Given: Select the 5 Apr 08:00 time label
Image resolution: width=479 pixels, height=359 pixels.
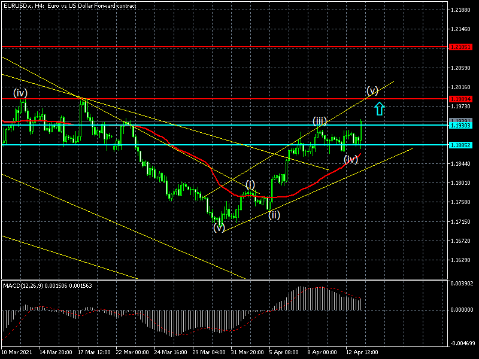Looking at the screenshot, I should click(284, 352).
